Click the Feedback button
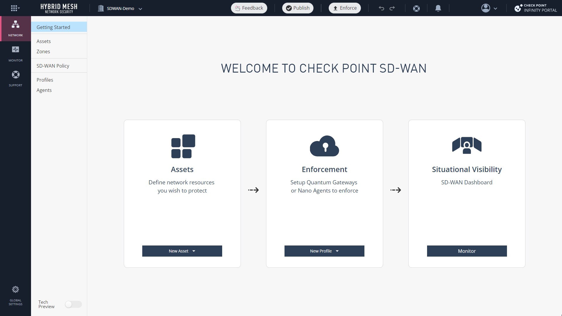The height and width of the screenshot is (316, 562). click(x=249, y=8)
